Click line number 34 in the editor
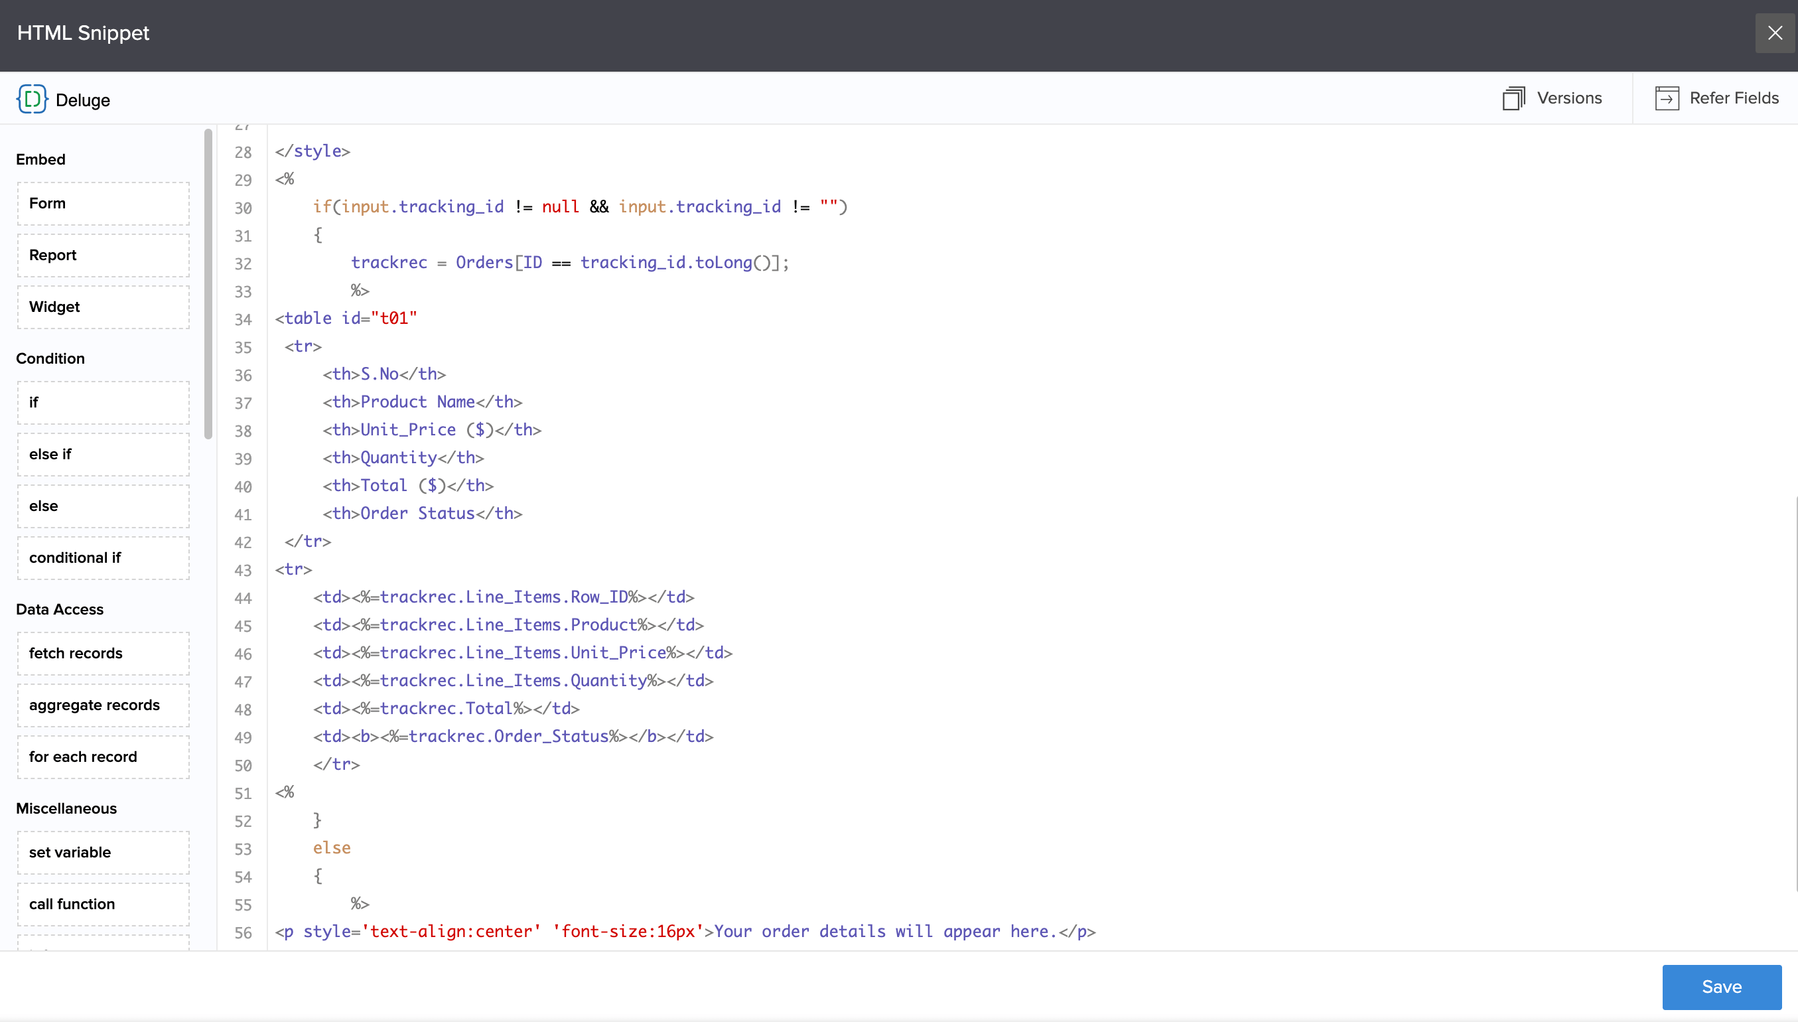This screenshot has height=1022, width=1798. 243,319
